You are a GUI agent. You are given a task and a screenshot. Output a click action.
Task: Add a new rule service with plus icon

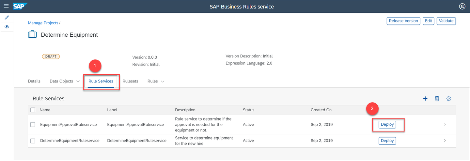coord(425,98)
